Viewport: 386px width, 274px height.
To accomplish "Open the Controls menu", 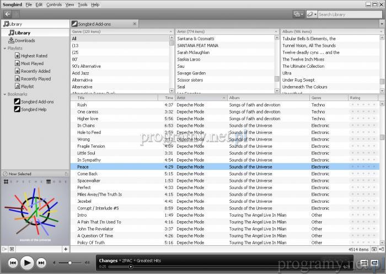I will click(x=54, y=4).
